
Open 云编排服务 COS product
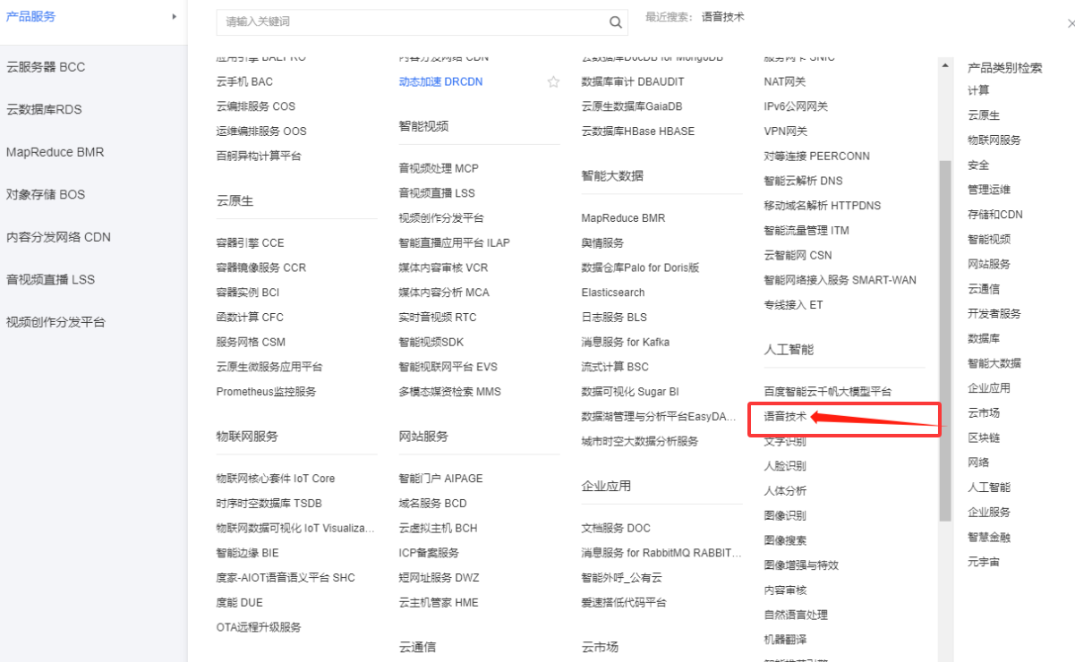click(255, 106)
